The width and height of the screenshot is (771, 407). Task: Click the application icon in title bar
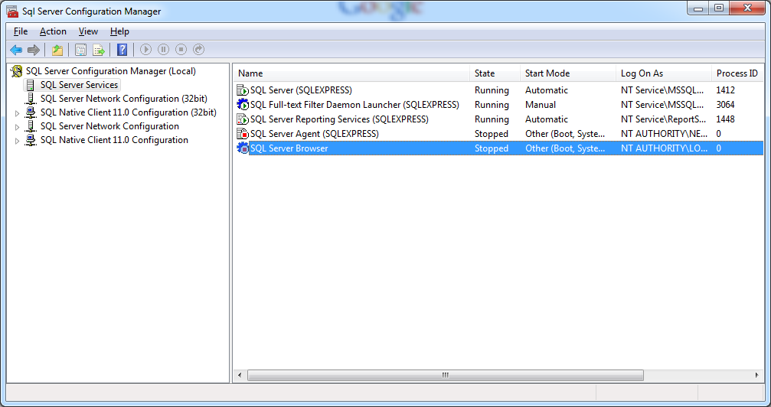pyautogui.click(x=12, y=11)
